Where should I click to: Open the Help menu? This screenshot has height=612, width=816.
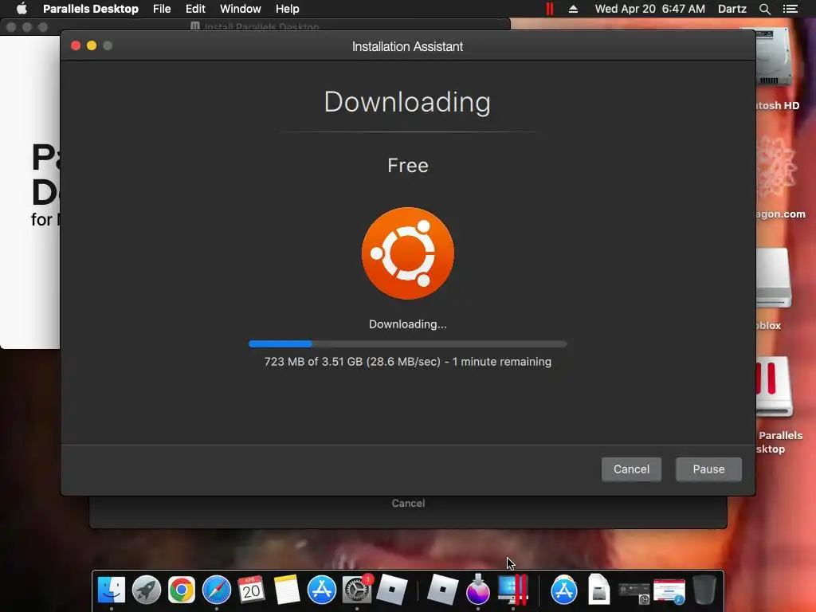287,9
